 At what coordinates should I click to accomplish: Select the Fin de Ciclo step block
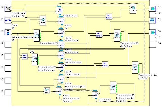tap(95, 95)
